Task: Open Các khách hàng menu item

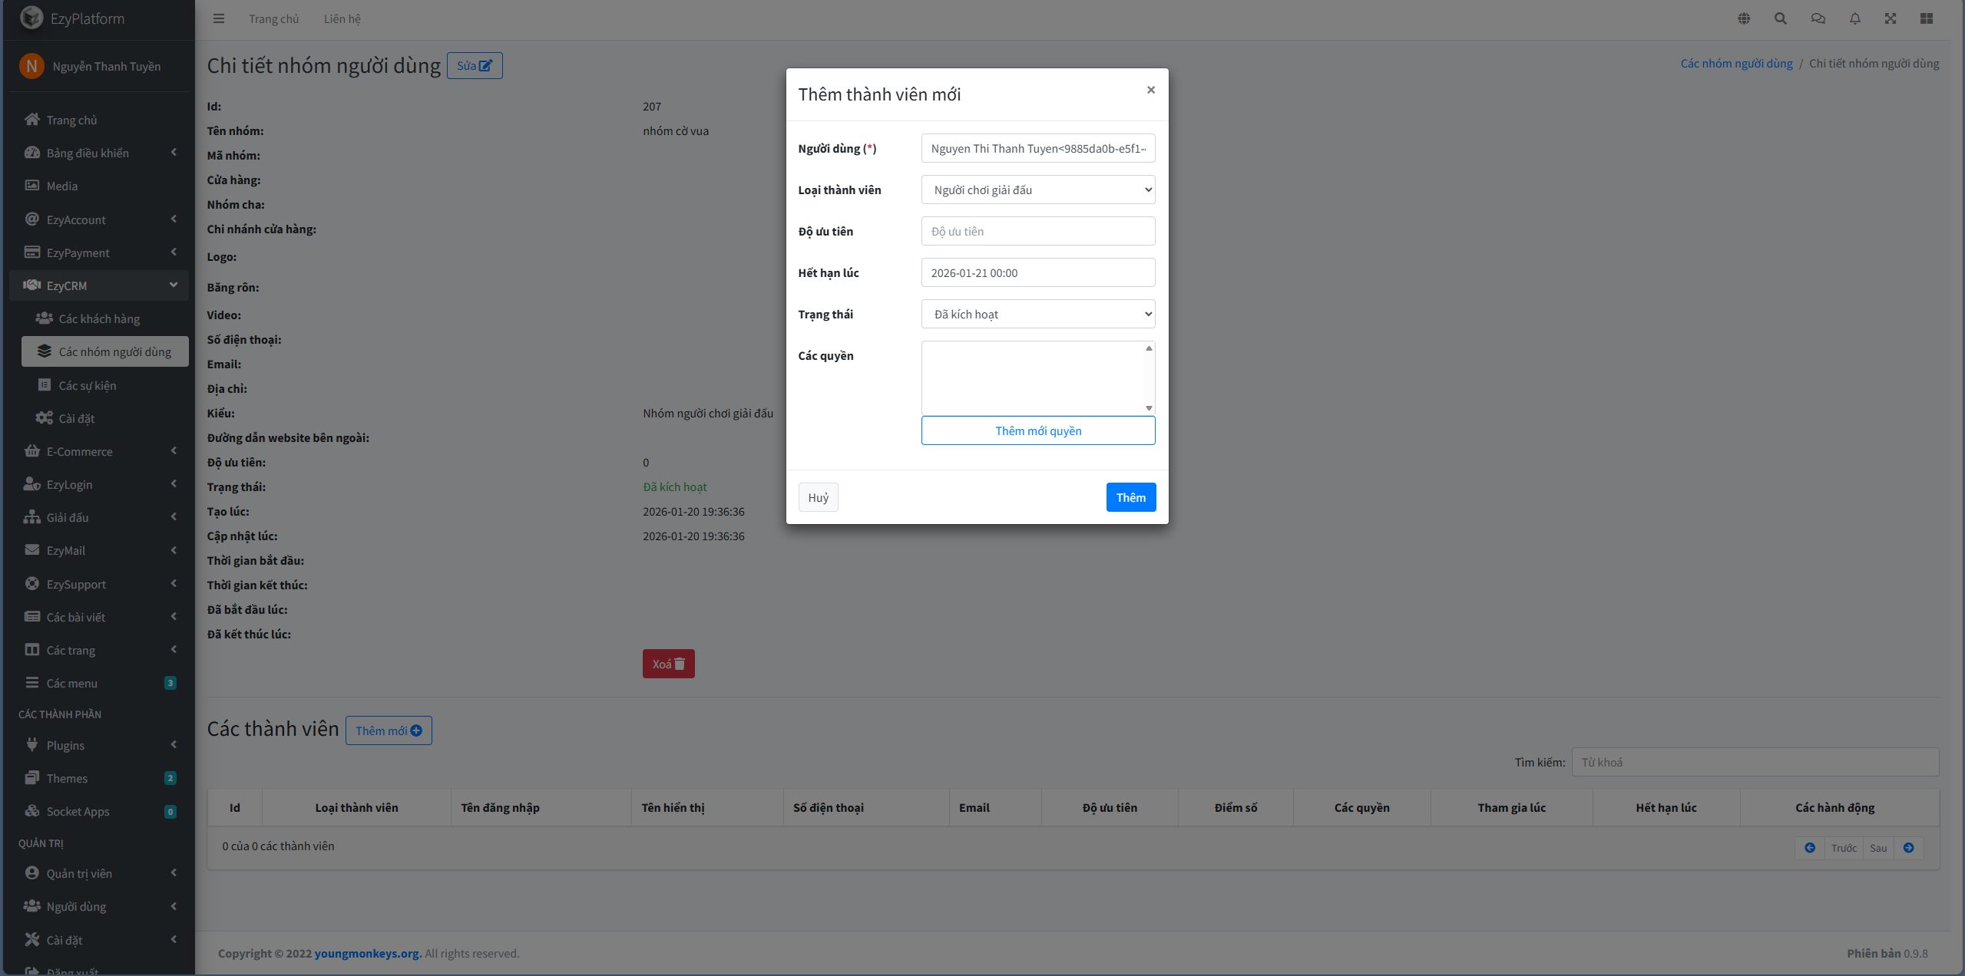Action: tap(99, 318)
